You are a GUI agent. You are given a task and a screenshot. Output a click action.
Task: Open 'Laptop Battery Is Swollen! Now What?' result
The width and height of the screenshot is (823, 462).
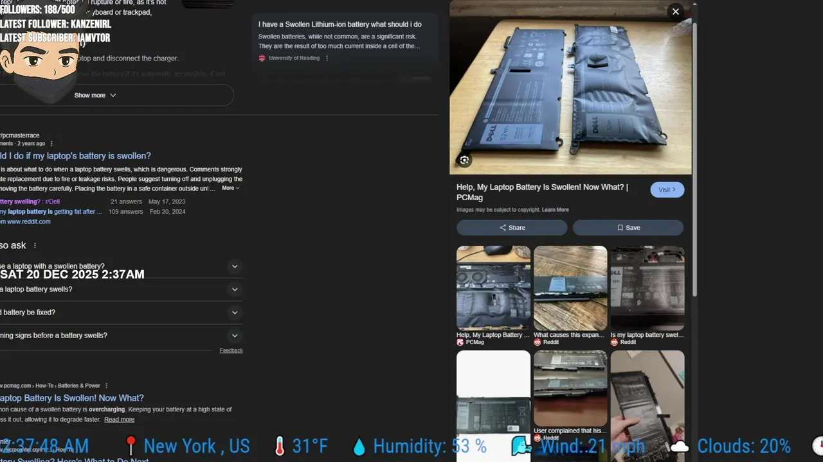[72, 398]
